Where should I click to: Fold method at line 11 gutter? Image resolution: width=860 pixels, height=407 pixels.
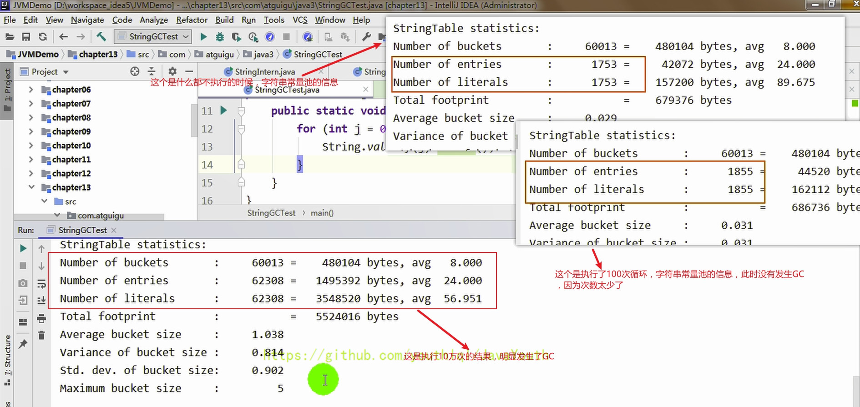point(241,111)
